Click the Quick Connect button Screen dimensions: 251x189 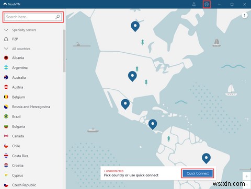[198, 173]
